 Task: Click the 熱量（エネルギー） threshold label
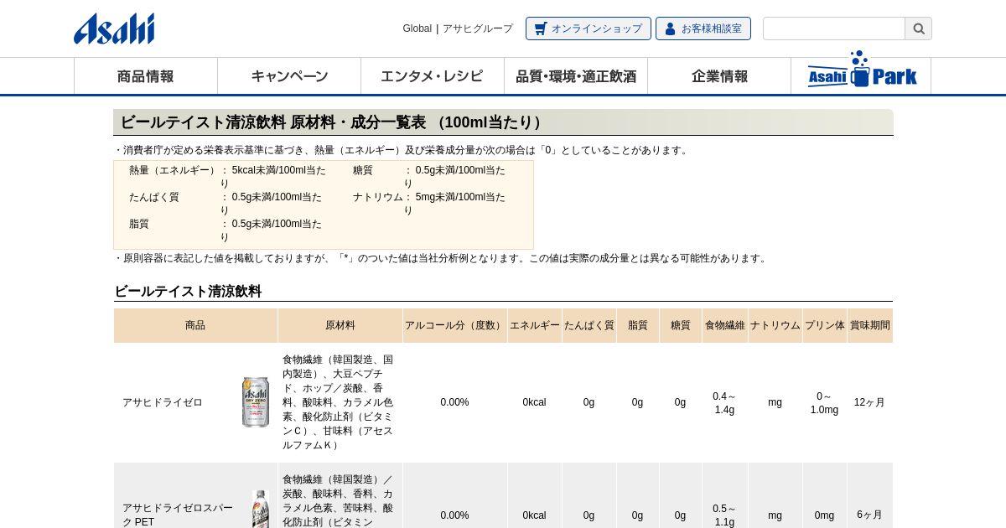(x=173, y=170)
